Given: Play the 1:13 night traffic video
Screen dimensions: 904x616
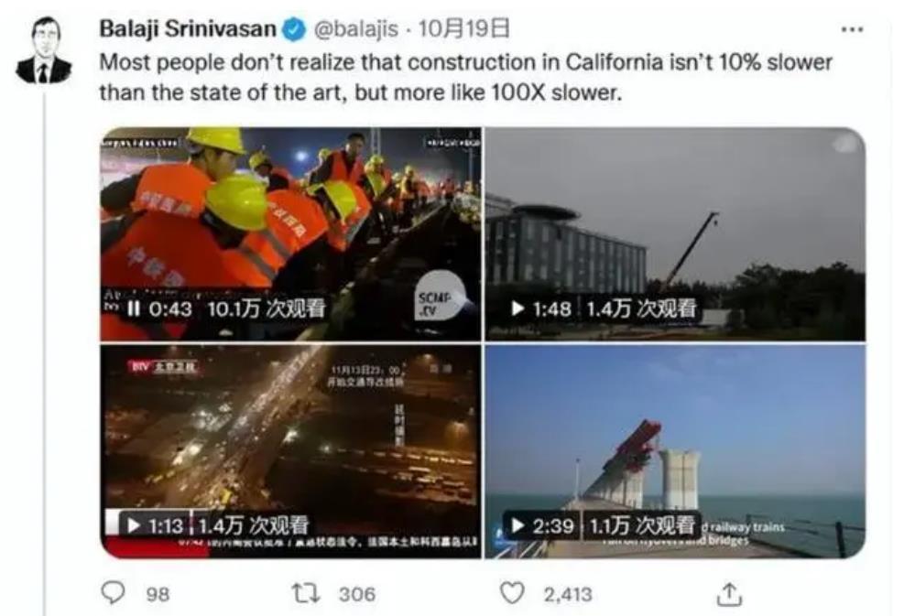Looking at the screenshot, I should [x=134, y=525].
